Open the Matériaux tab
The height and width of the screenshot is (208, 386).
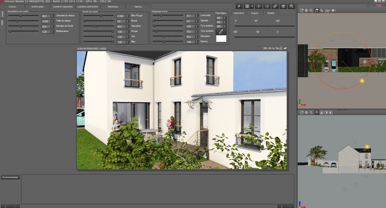[x=113, y=7]
